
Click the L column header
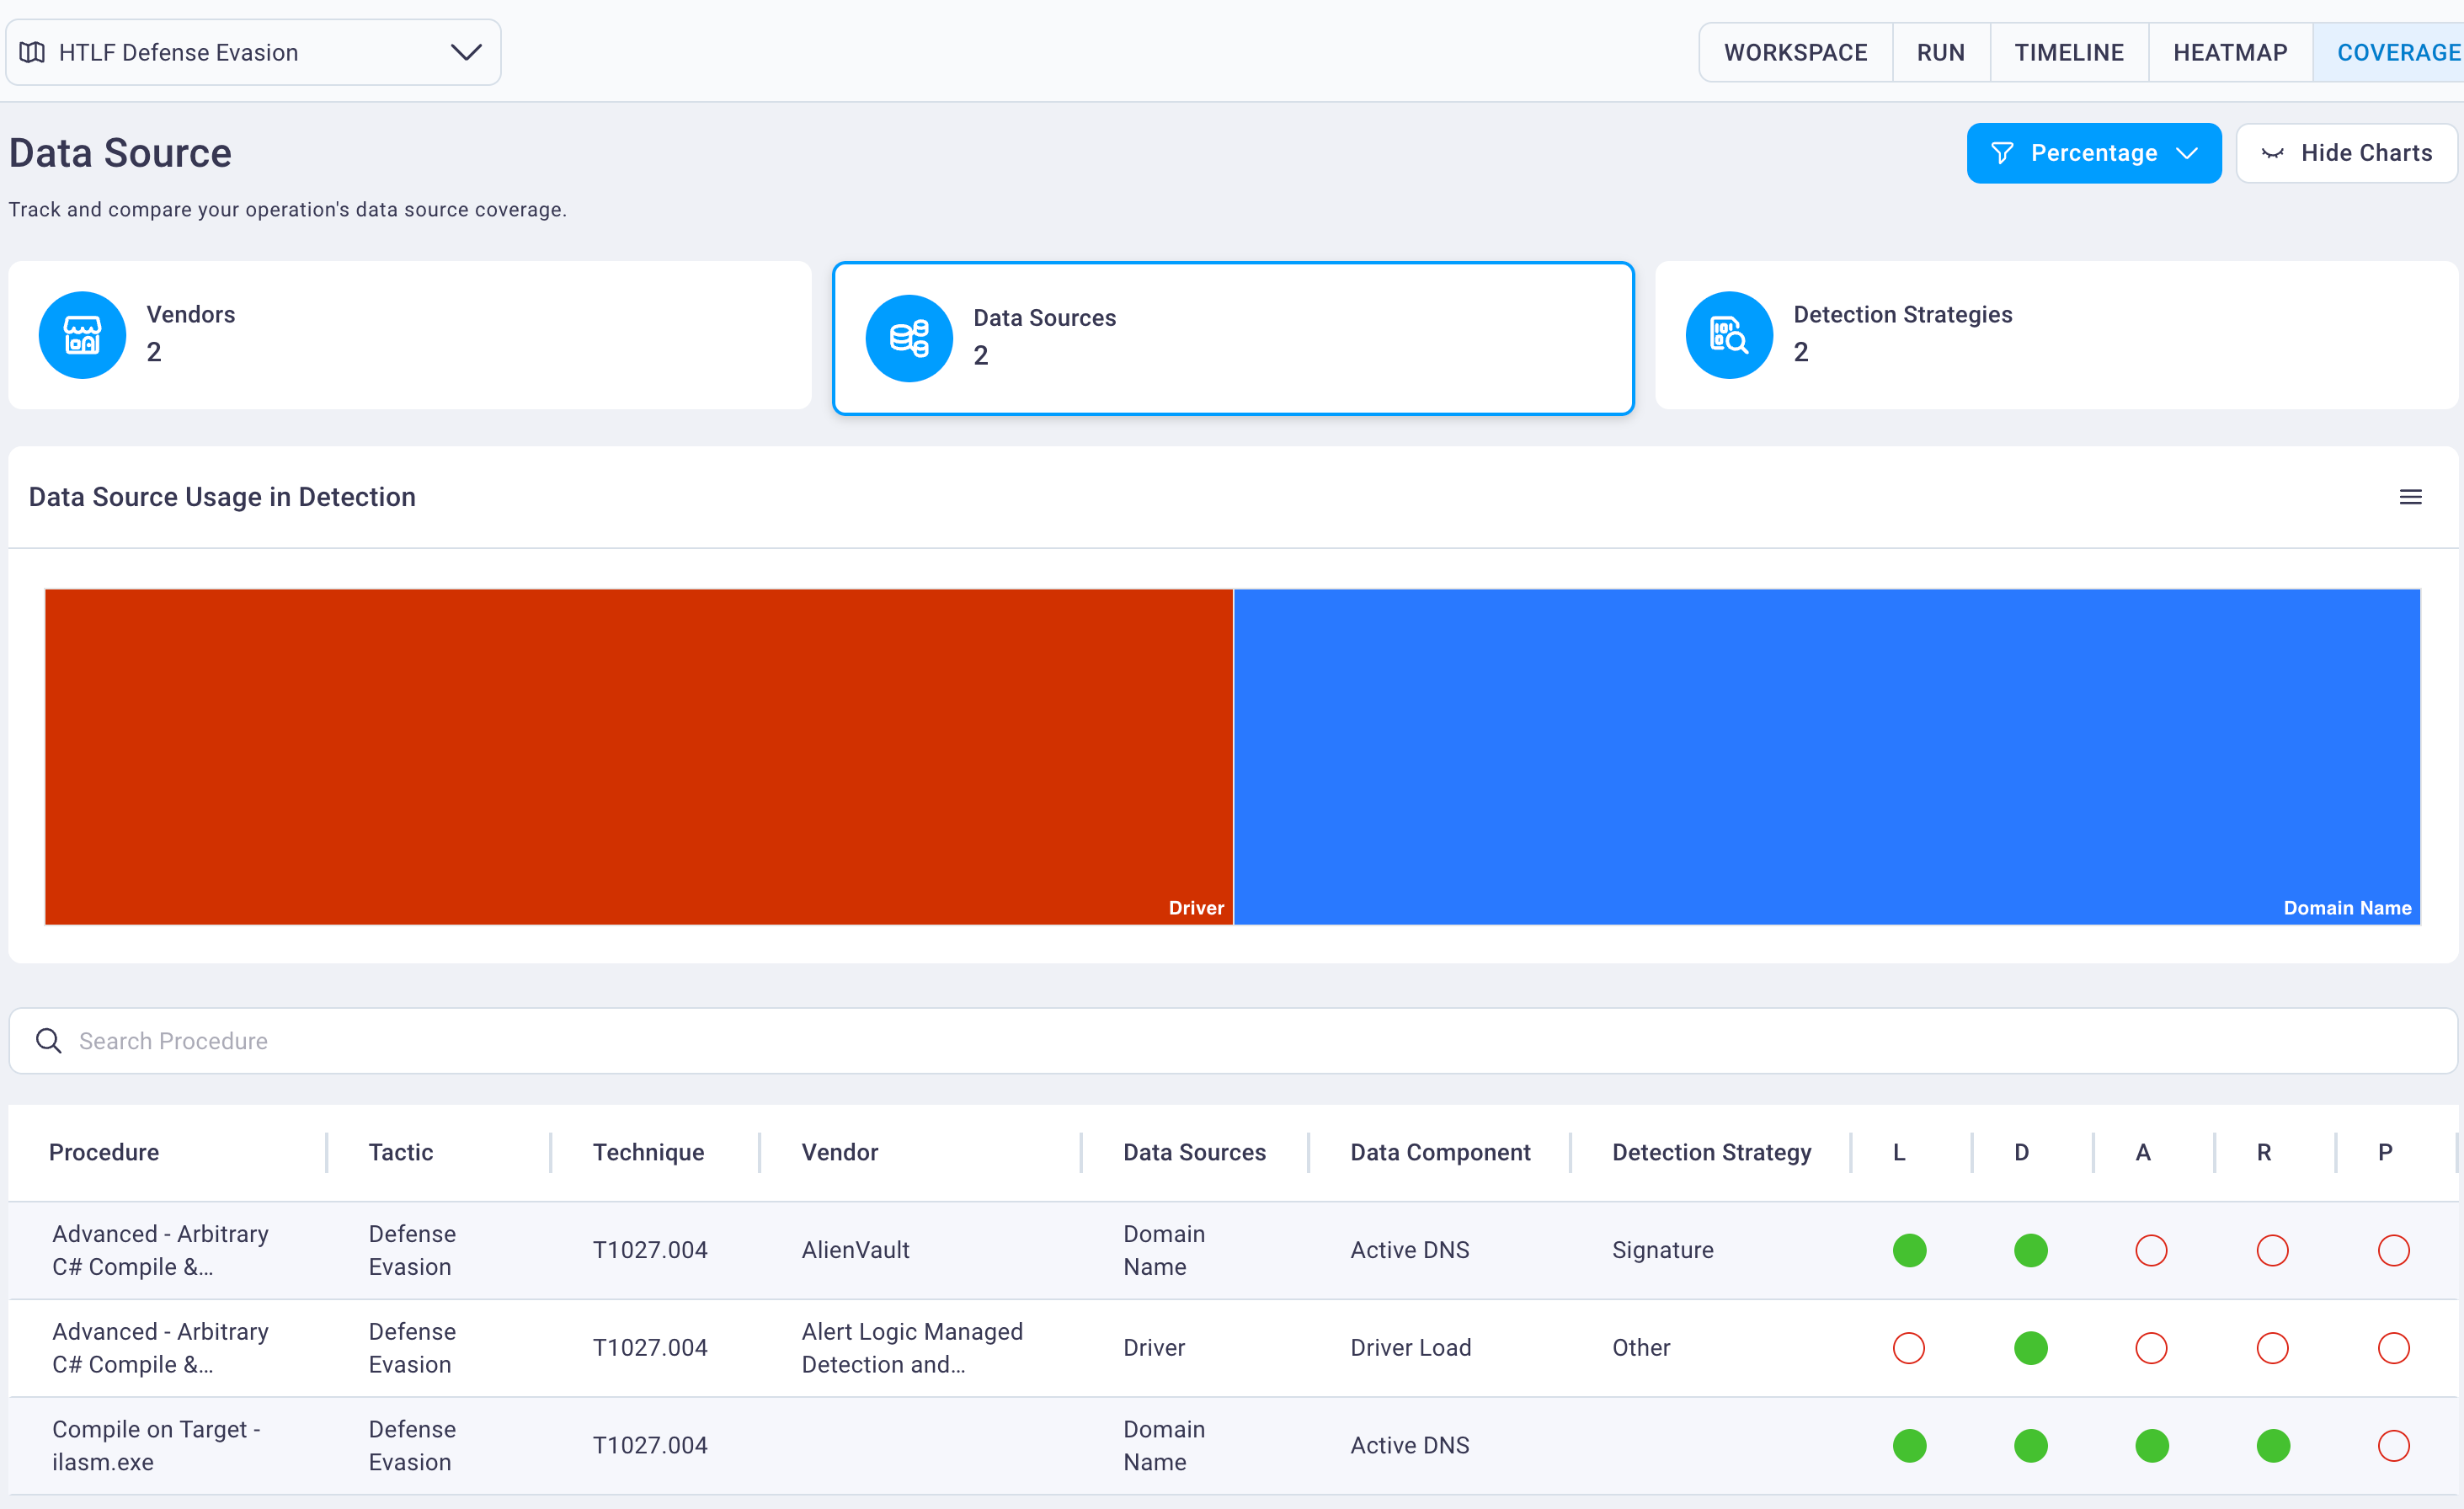(x=1899, y=1152)
